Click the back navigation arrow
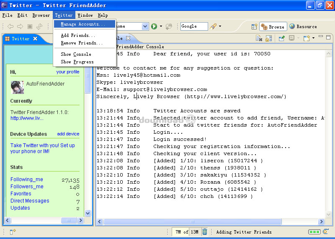 click(x=10, y=26)
